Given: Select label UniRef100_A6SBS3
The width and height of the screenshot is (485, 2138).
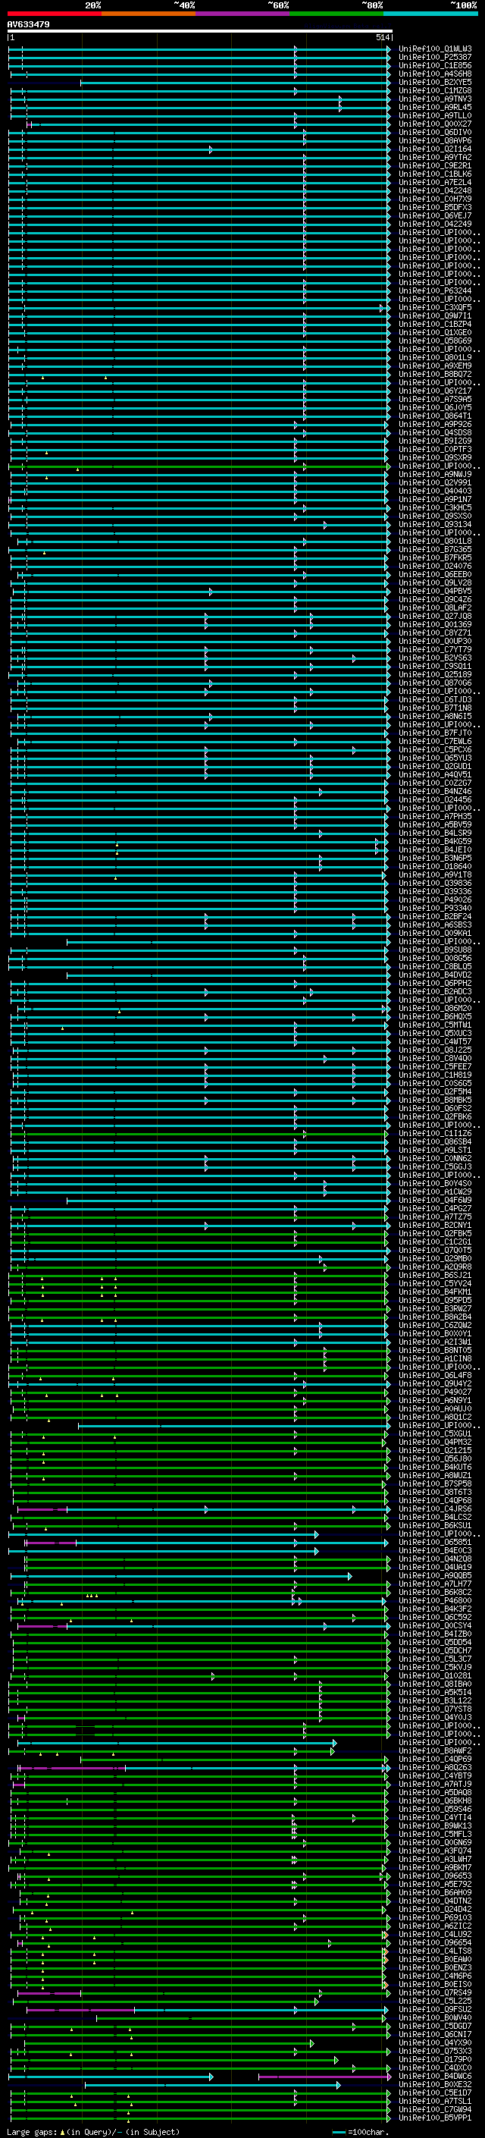Looking at the screenshot, I should pos(435,925).
